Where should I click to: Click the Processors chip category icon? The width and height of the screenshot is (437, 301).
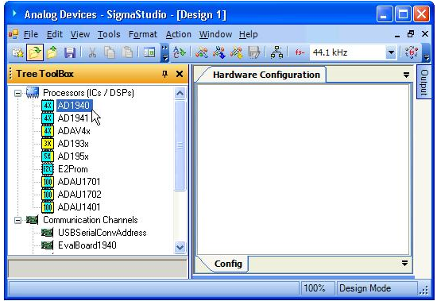33,93
